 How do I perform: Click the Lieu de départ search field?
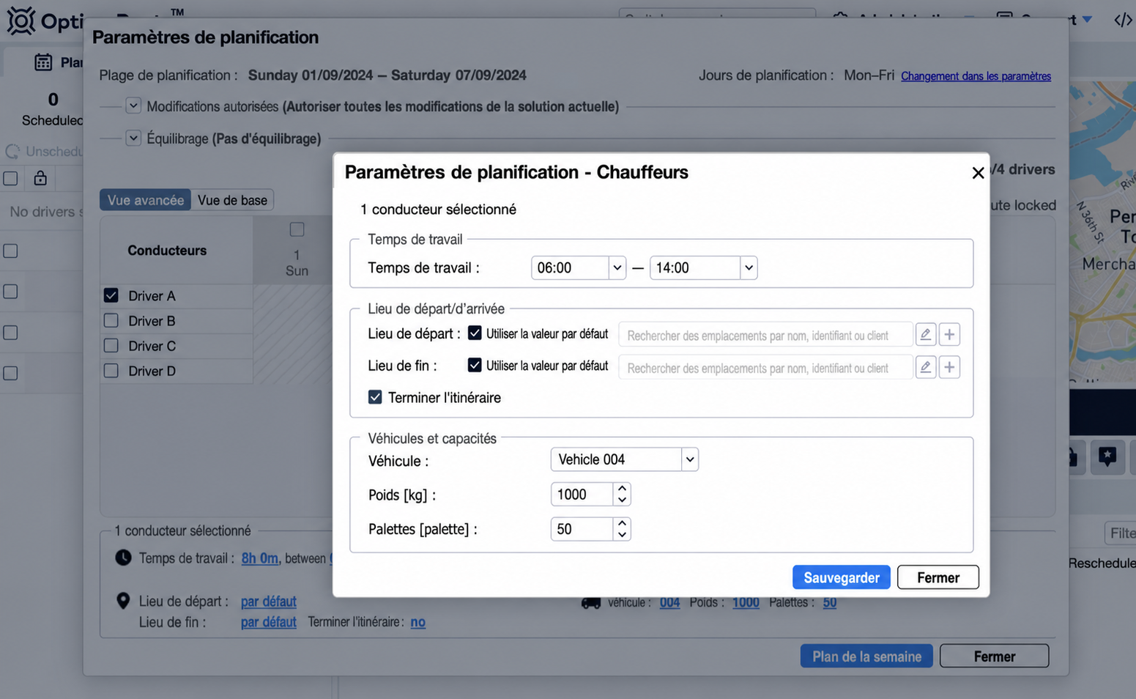tap(765, 335)
